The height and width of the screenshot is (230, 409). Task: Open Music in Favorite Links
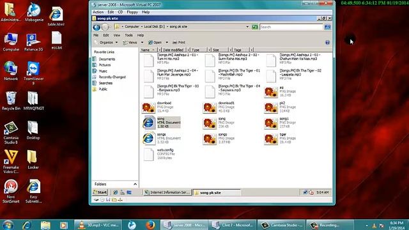point(103,71)
